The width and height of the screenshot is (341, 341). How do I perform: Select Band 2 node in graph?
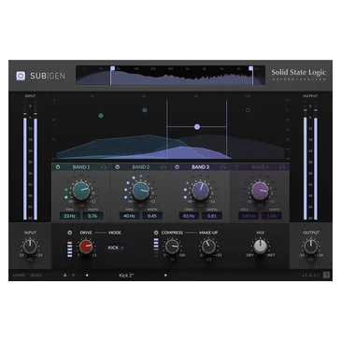tap(145, 110)
